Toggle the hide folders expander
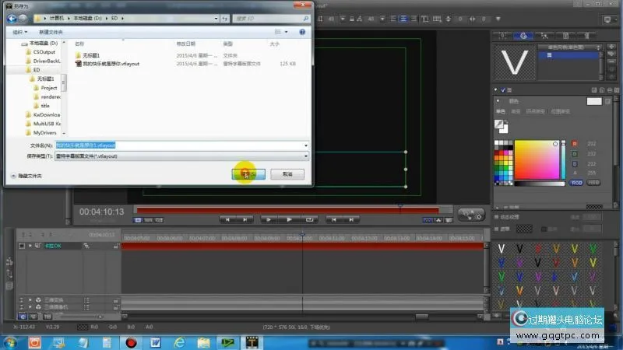The width and height of the screenshot is (623, 350). (x=13, y=177)
